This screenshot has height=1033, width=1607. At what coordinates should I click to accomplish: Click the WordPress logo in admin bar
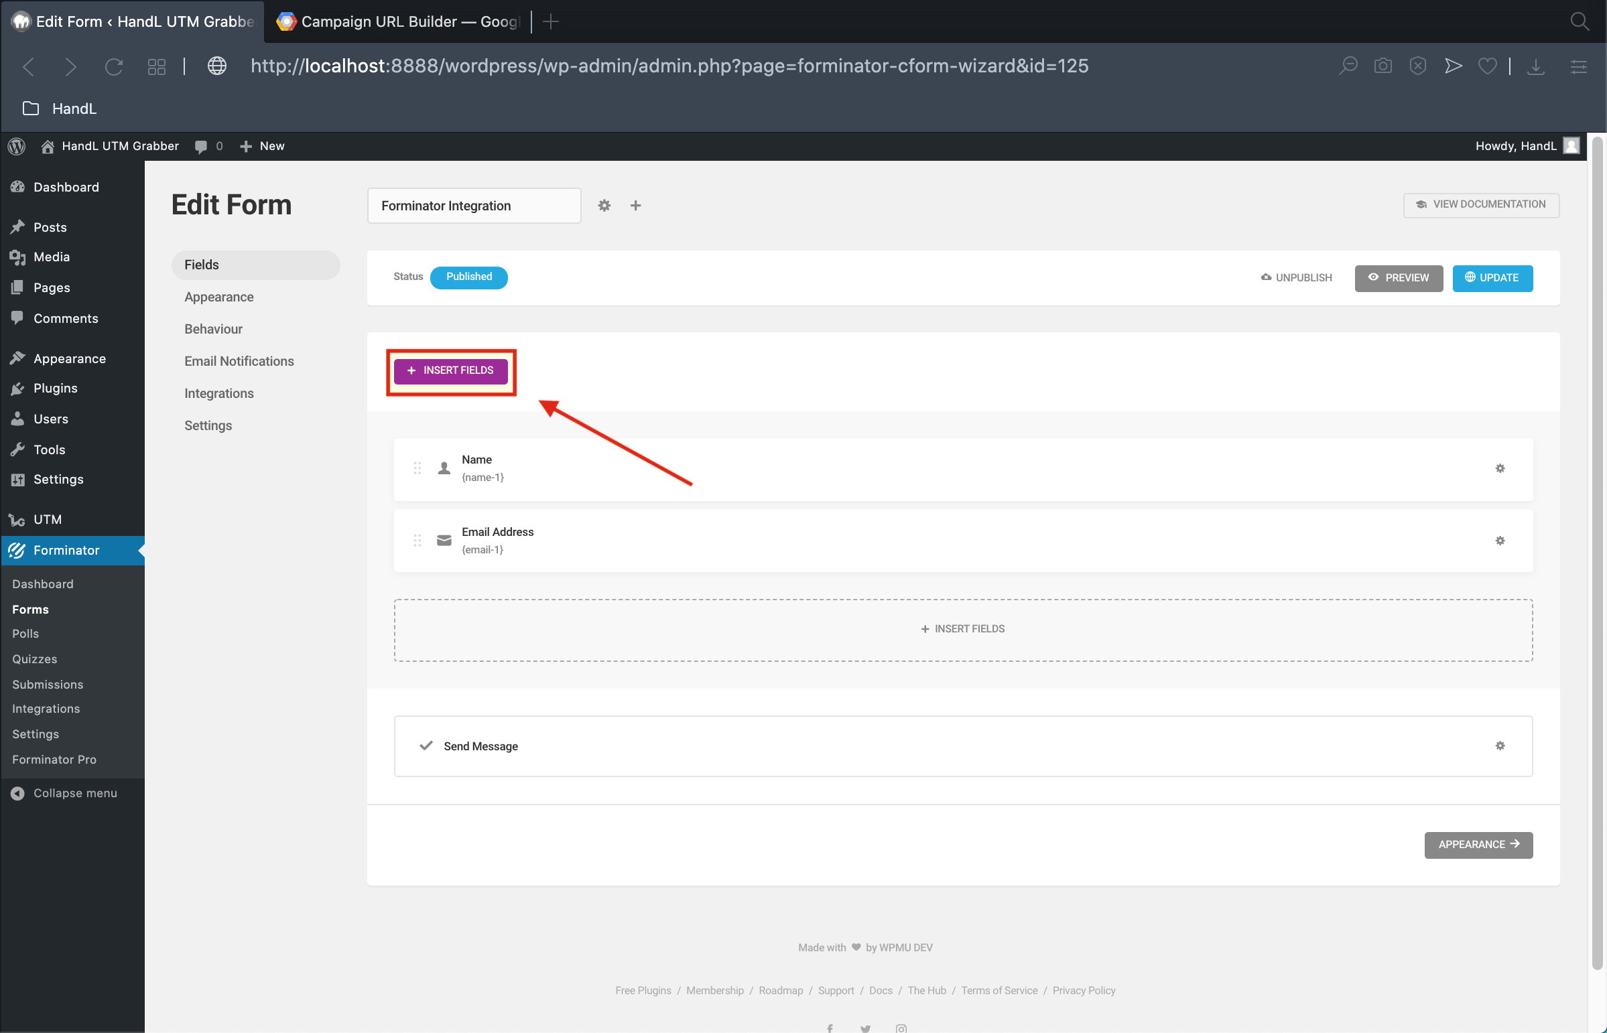click(17, 145)
